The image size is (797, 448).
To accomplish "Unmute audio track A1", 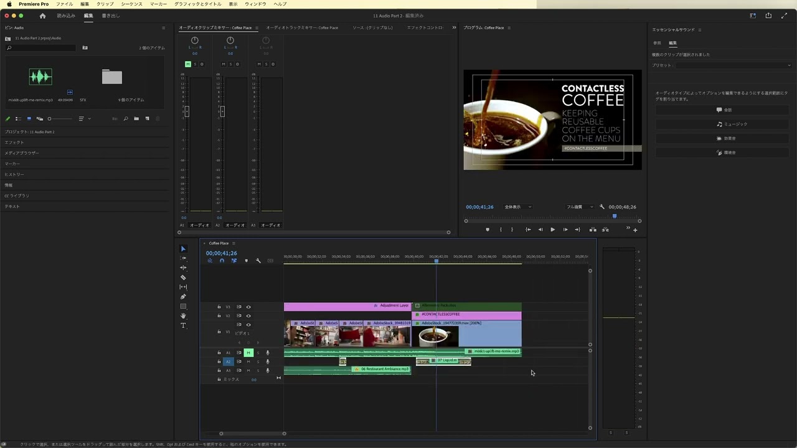I will 248,353.
